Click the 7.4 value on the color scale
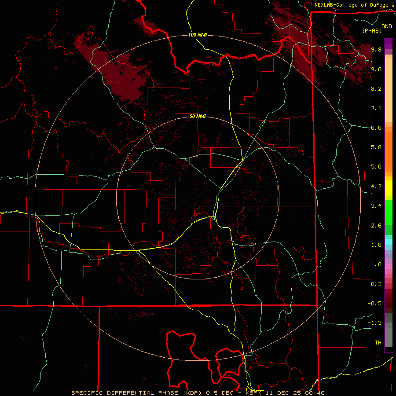396x396 pixels. point(376,108)
